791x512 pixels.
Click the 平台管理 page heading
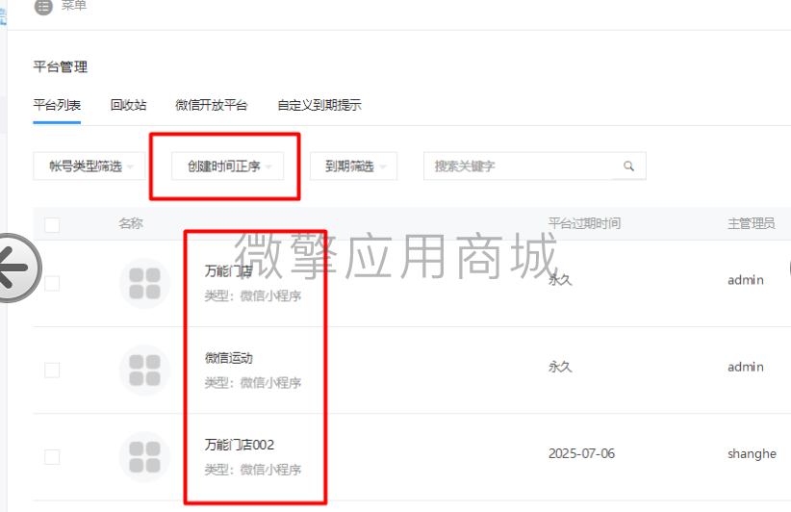[61, 66]
